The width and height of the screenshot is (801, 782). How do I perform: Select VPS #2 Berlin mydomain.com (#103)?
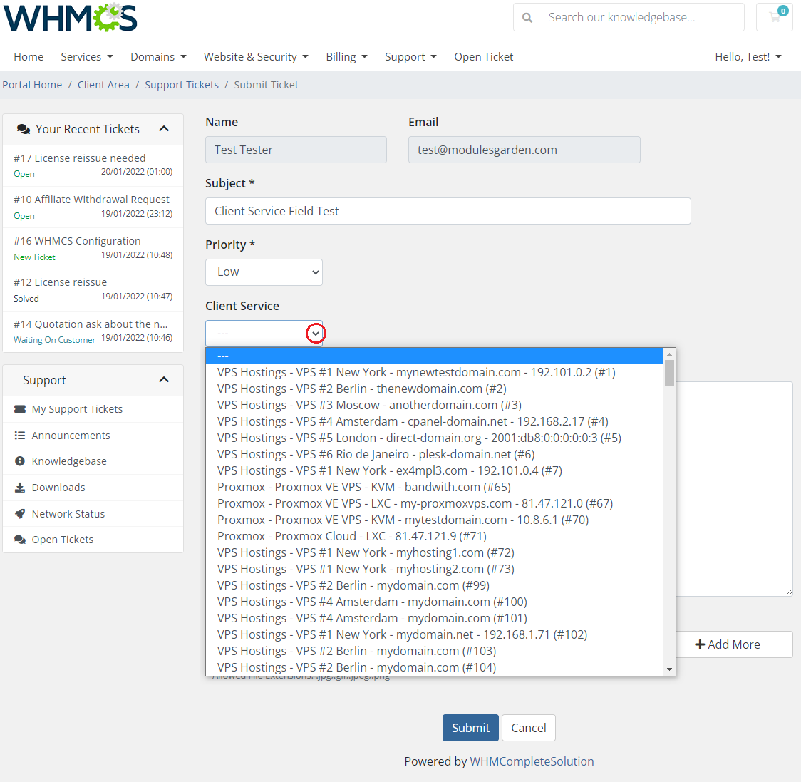434,651
